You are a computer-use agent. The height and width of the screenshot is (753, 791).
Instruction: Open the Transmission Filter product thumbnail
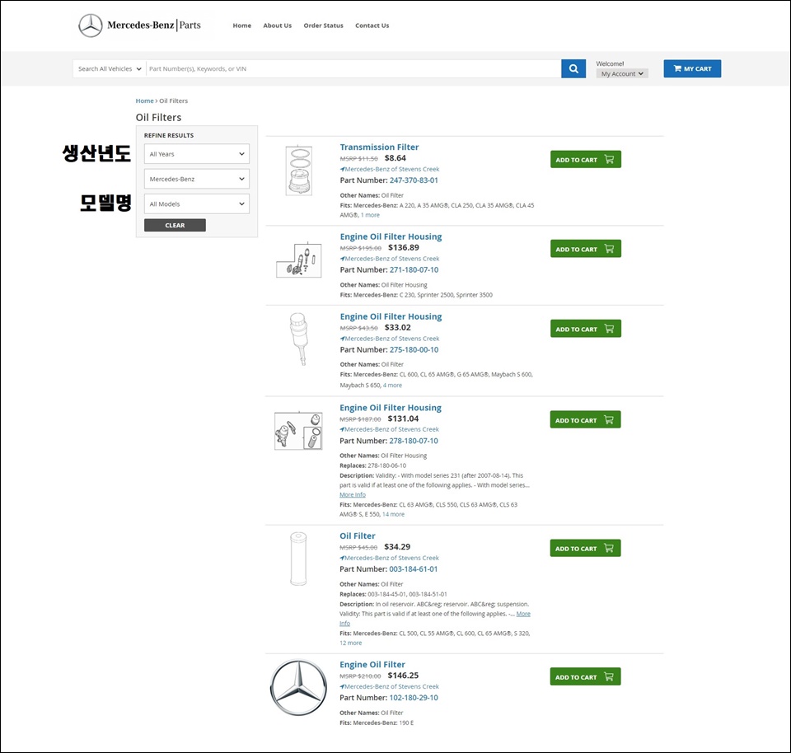[x=298, y=171]
